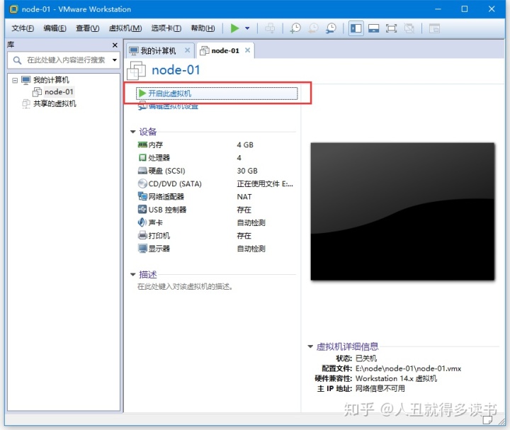Viewport: 510px width, 430px height.
Task: Select 我的计算机 in the library tree
Action: (x=51, y=80)
